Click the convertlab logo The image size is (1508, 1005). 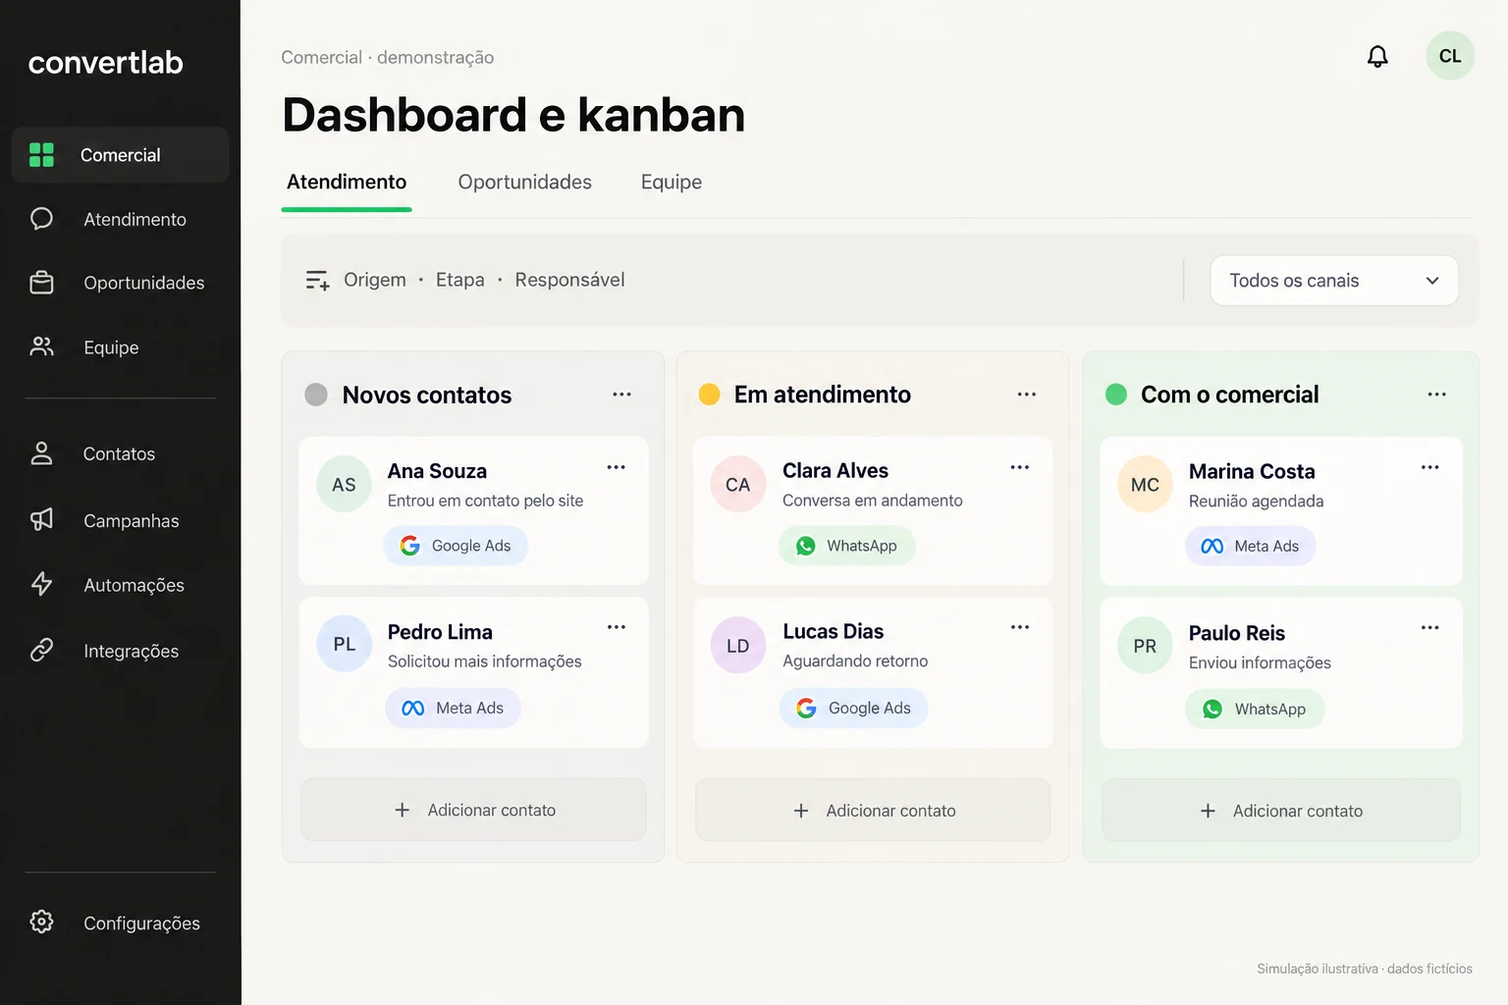coord(106,63)
